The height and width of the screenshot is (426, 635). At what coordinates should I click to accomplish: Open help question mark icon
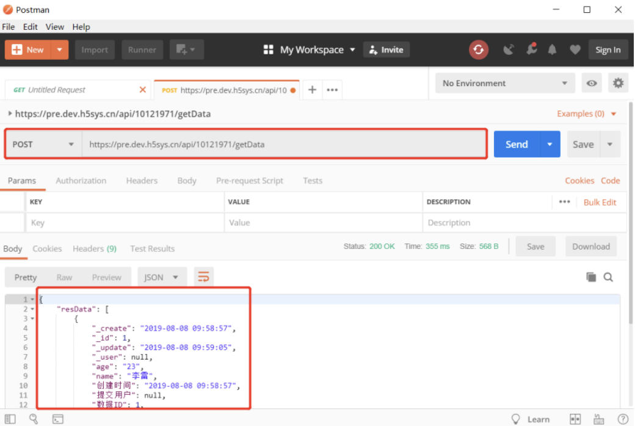pyautogui.click(x=622, y=419)
